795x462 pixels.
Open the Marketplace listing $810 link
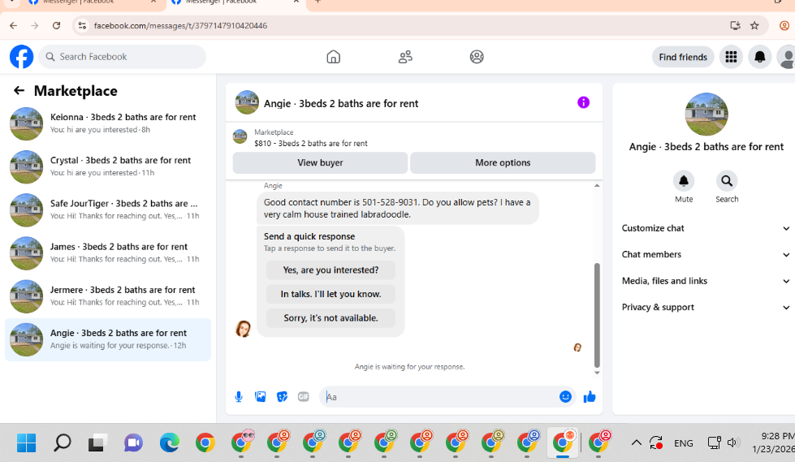[x=311, y=144]
